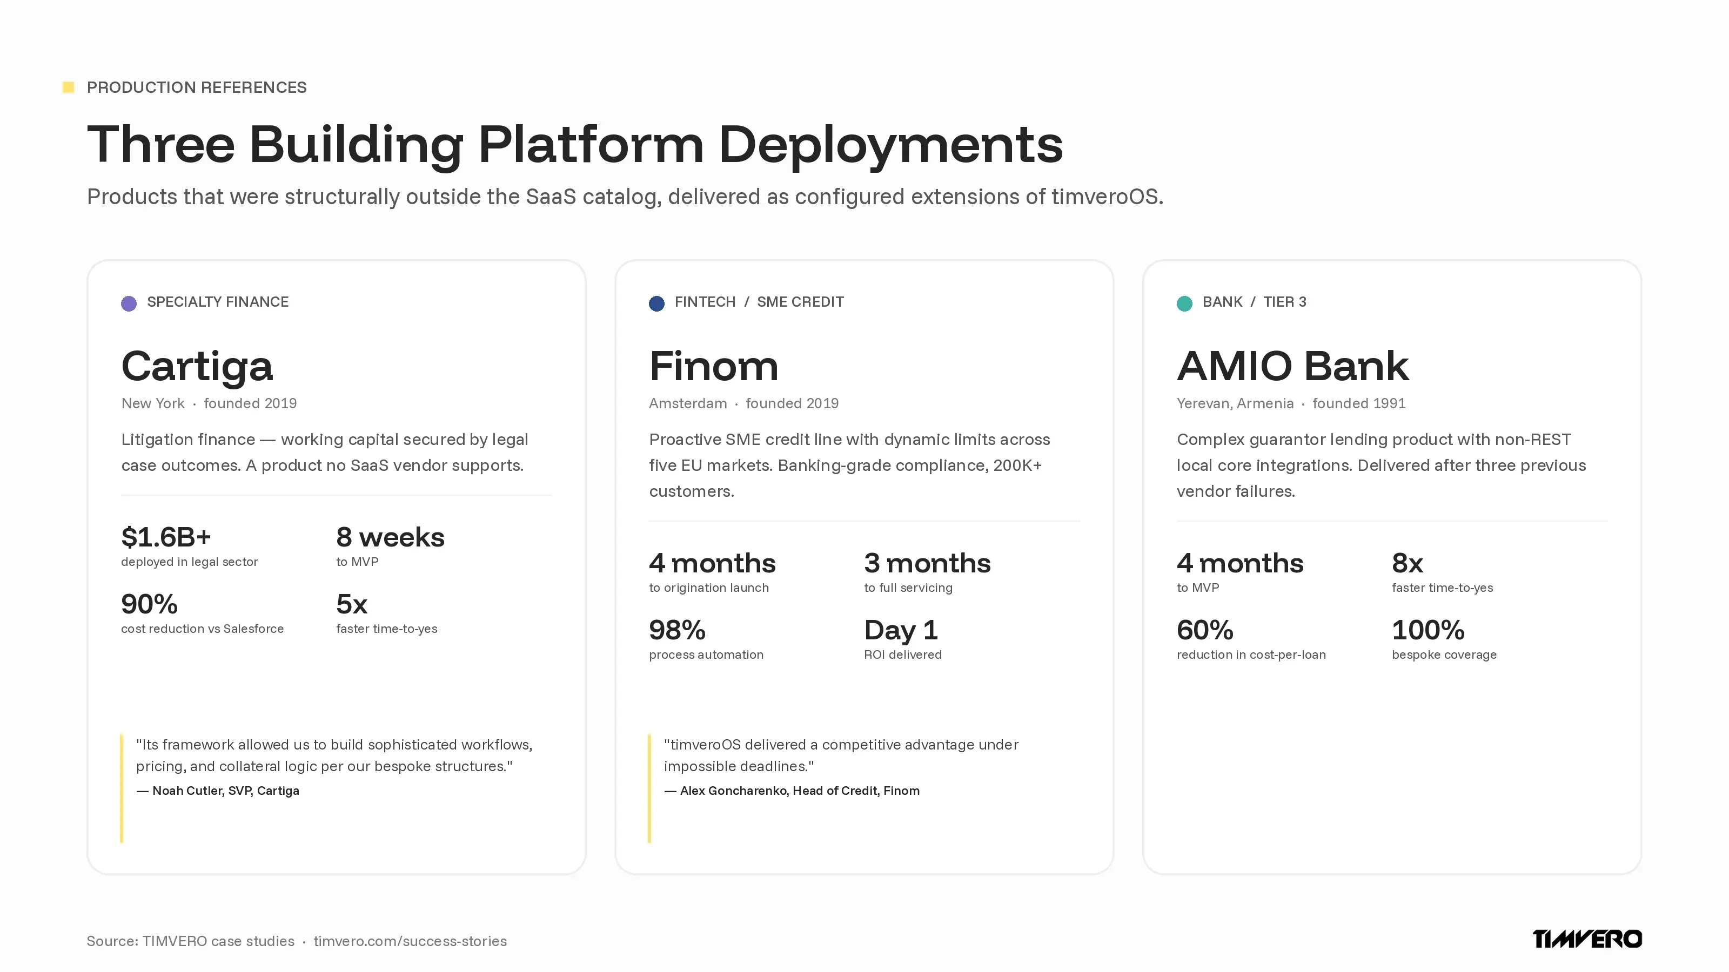1729x972 pixels.
Task: Open the timvero.com/success-stories link
Action: tap(410, 941)
